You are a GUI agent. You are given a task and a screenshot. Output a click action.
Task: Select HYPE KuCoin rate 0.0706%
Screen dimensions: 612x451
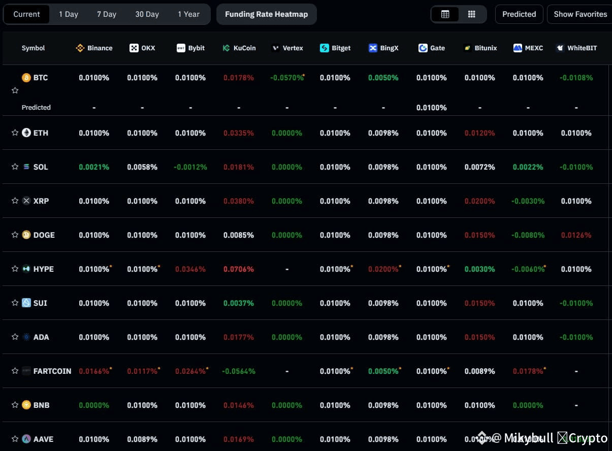coord(239,269)
